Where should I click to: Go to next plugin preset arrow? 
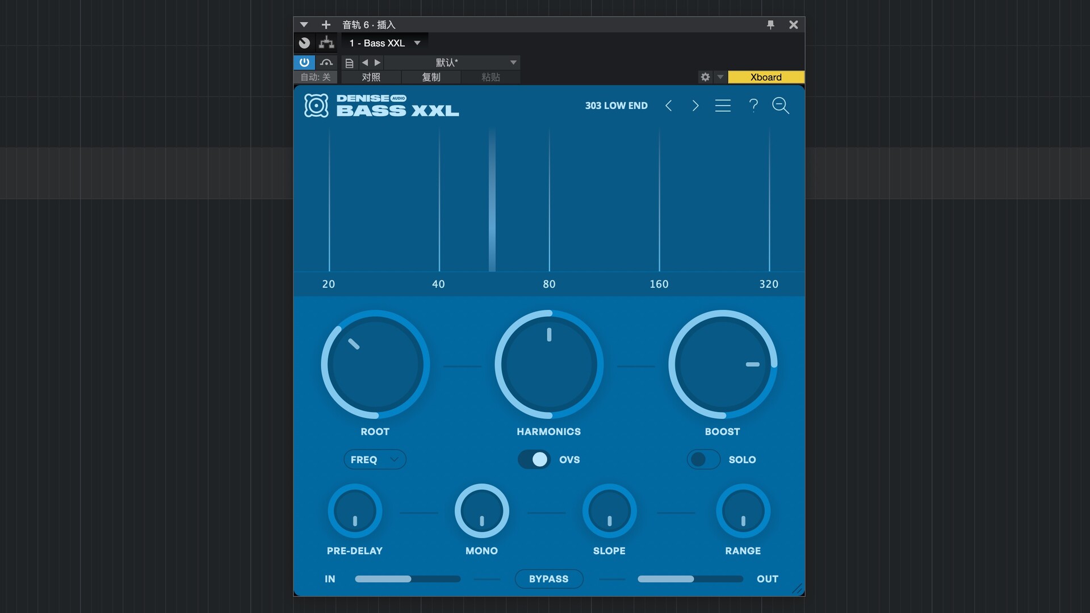[x=695, y=106]
